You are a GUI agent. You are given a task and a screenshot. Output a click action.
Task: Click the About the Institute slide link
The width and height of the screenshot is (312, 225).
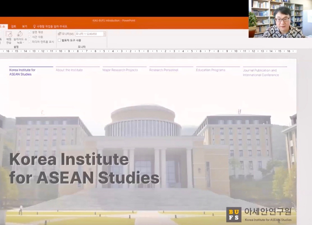[69, 70]
